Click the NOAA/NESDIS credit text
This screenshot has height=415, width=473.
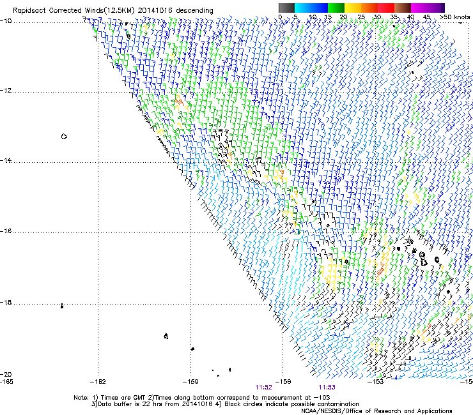pyautogui.click(x=376, y=411)
